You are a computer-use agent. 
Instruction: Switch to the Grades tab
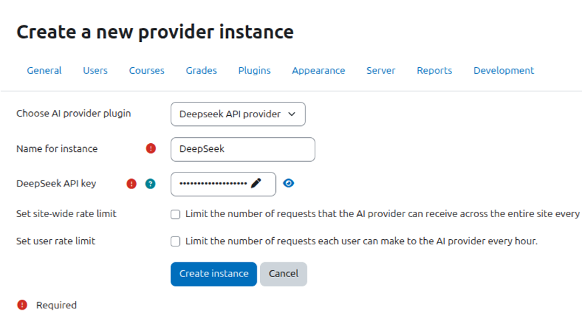201,71
